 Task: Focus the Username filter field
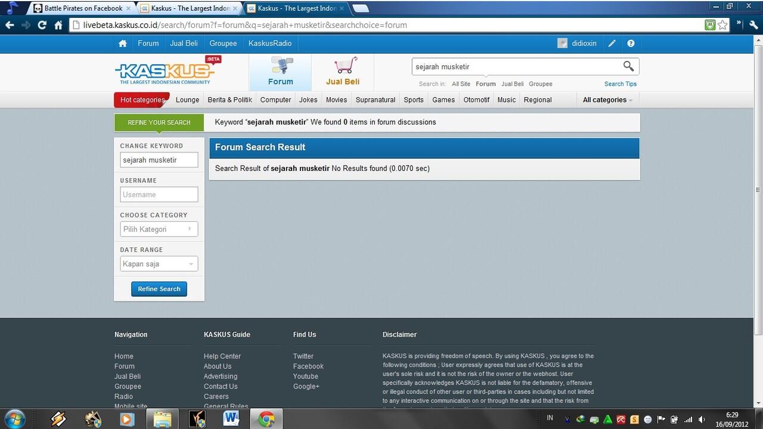(x=159, y=194)
